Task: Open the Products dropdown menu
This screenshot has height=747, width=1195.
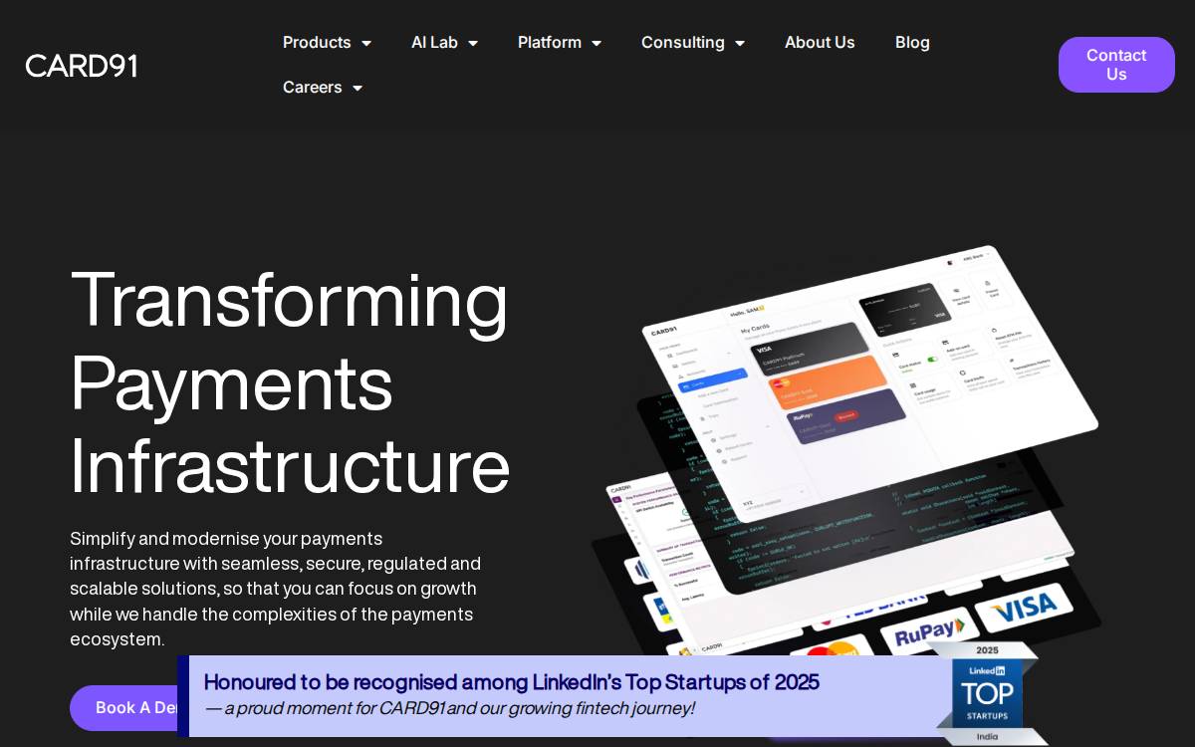Action: (327, 42)
